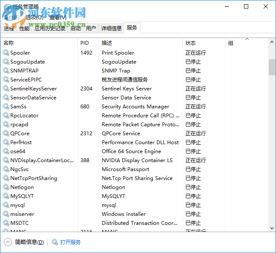276x253 pixels.
Task: Click the Microsoft Passport description
Action: pyautogui.click(x=125, y=169)
